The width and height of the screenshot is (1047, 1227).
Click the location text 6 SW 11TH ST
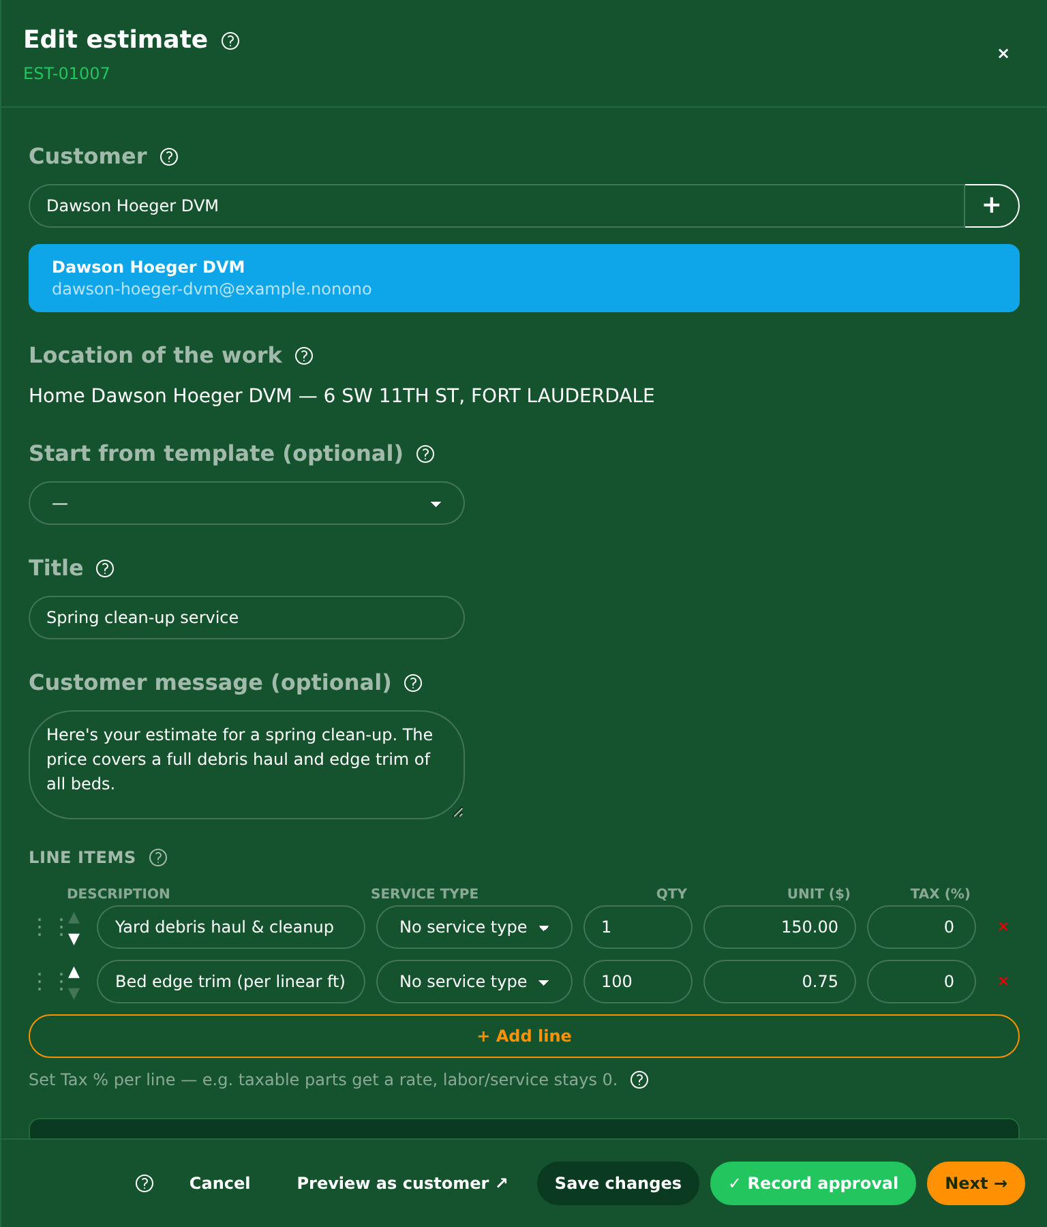pos(394,395)
